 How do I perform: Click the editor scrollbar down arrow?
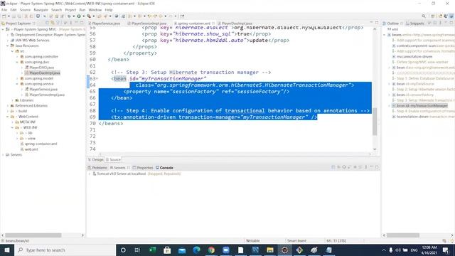pyautogui.click(x=375, y=149)
